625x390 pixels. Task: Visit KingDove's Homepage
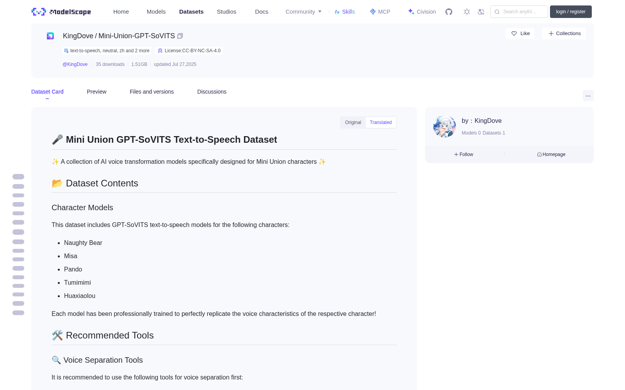coord(551,154)
